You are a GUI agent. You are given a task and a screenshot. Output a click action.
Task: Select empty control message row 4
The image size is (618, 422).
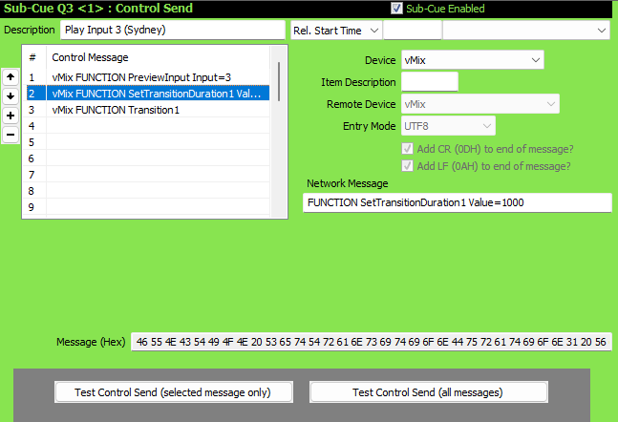coord(148,126)
